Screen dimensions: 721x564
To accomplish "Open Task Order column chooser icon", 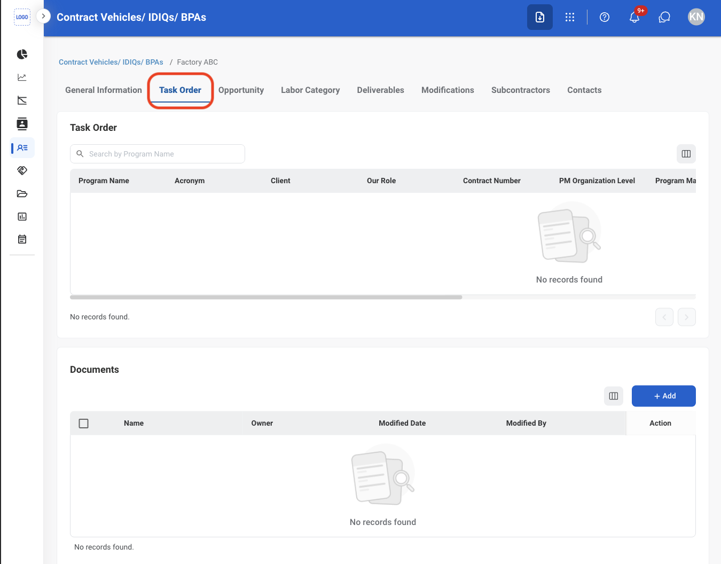I will pyautogui.click(x=686, y=154).
